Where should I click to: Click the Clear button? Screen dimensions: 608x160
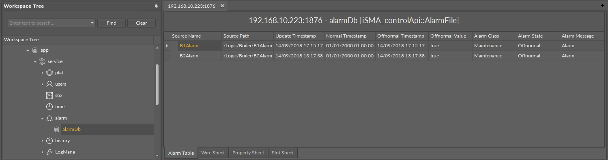pos(142,23)
